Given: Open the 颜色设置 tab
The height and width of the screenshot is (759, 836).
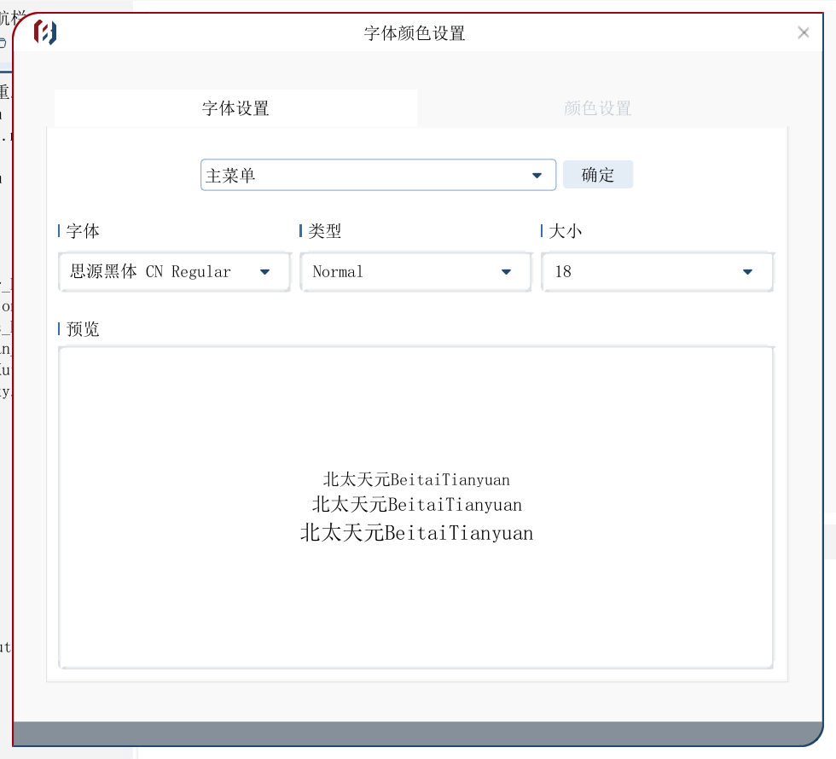Looking at the screenshot, I should pyautogui.click(x=597, y=108).
